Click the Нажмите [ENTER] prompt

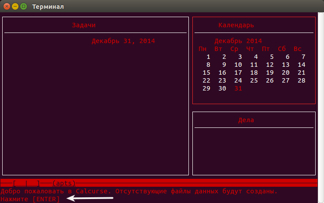pos(30,199)
